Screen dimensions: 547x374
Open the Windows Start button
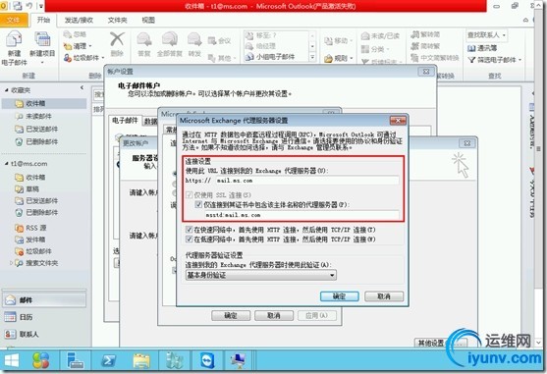click(11, 360)
